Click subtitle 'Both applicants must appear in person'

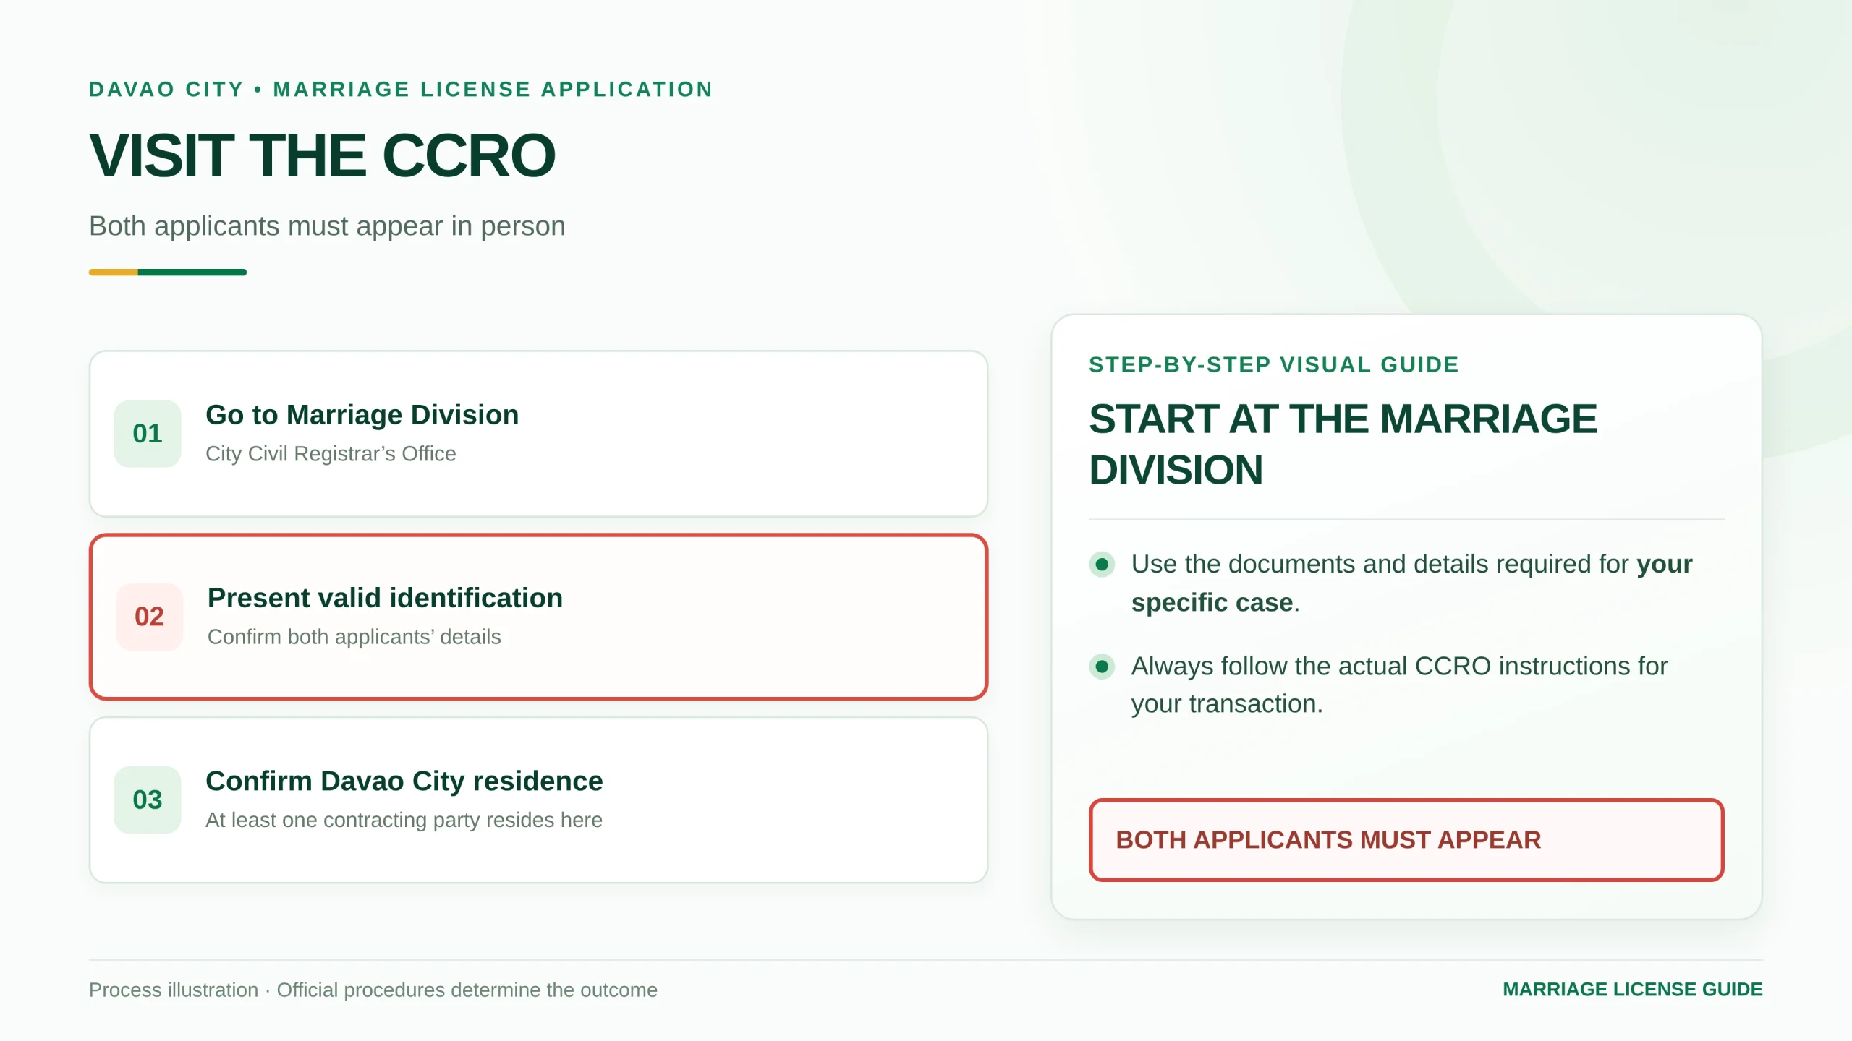[x=327, y=226]
